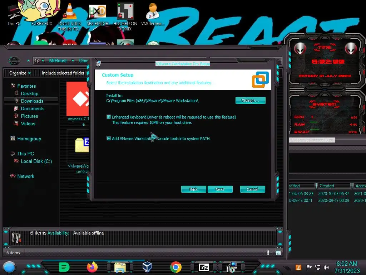Viewport: 366px width, 275px height.
Task: Click the Available offline status text
Action: click(89, 233)
